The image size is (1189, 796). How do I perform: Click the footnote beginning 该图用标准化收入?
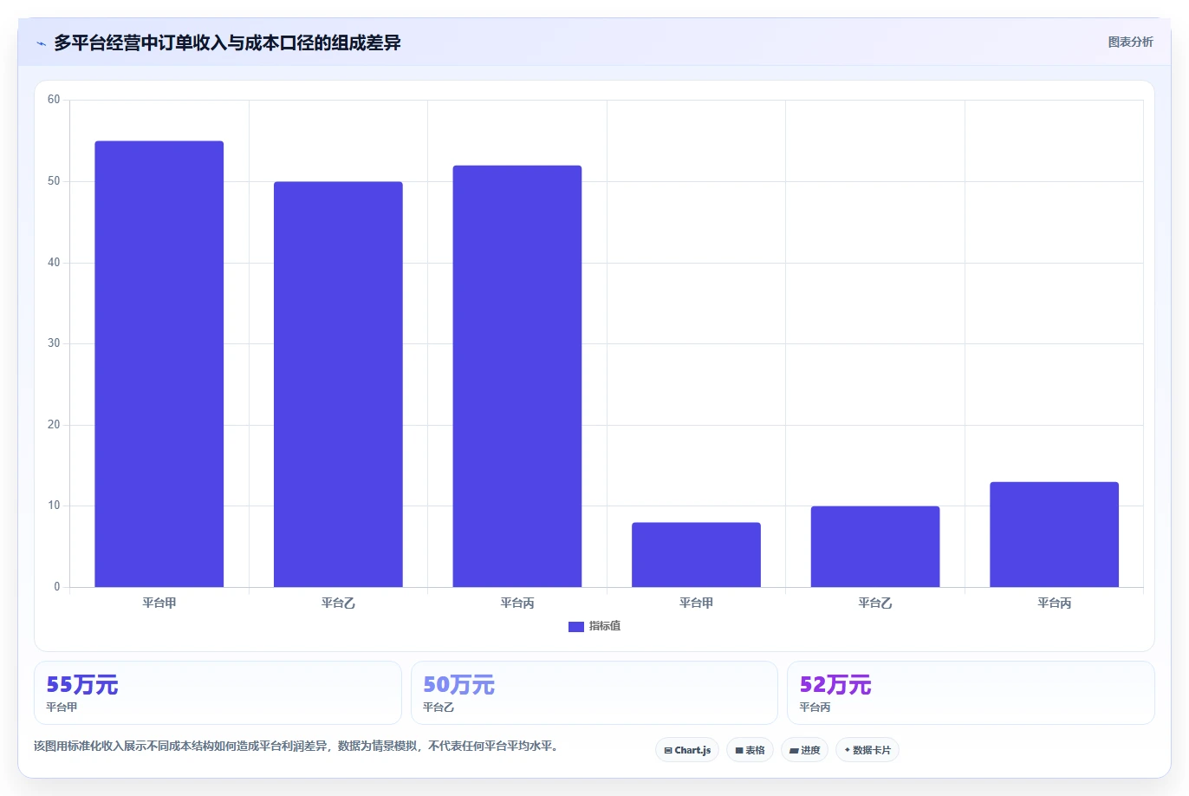pyautogui.click(x=296, y=746)
